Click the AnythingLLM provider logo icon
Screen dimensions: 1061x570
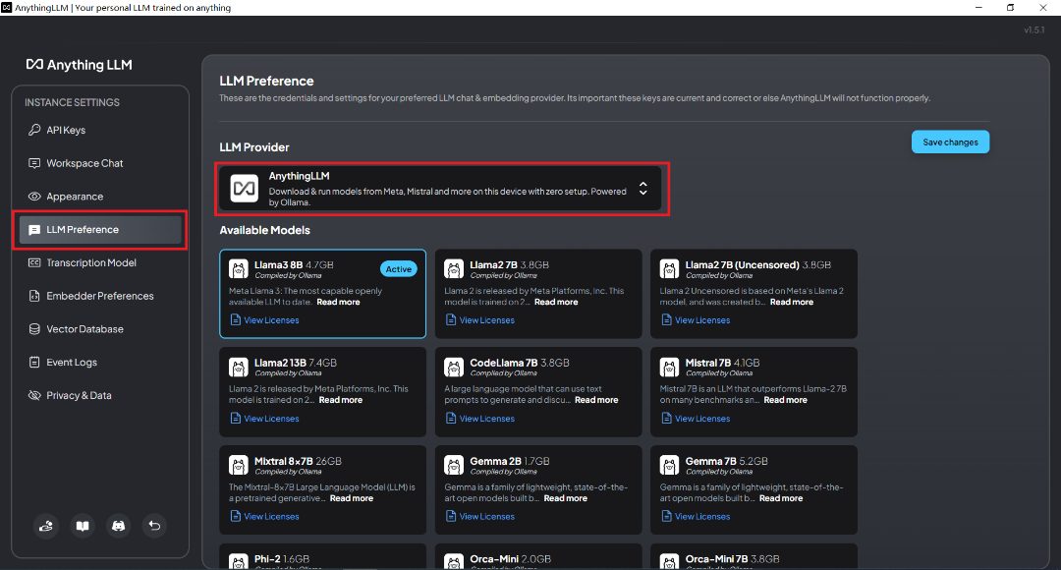point(245,188)
